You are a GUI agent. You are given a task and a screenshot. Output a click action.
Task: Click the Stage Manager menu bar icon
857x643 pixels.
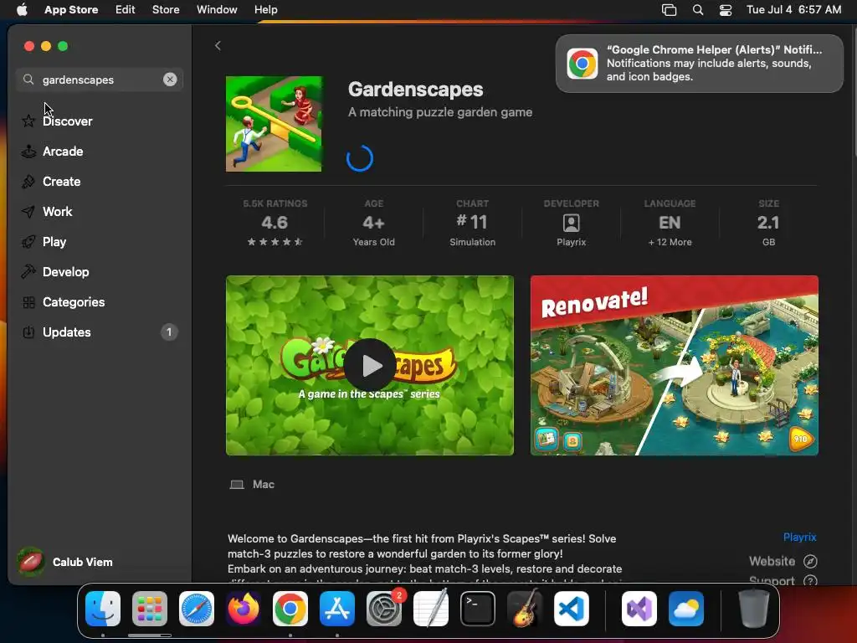click(669, 9)
